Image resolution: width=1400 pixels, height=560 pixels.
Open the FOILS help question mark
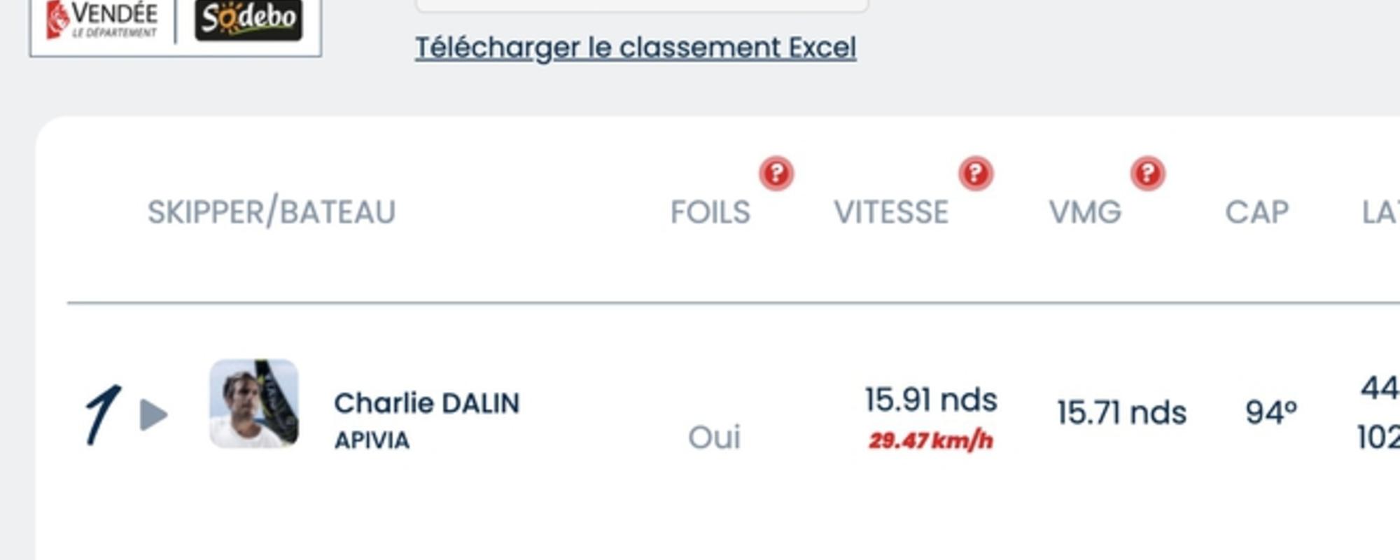coord(776,173)
